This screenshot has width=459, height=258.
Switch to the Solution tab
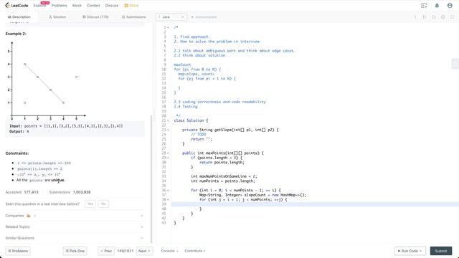[x=57, y=17]
